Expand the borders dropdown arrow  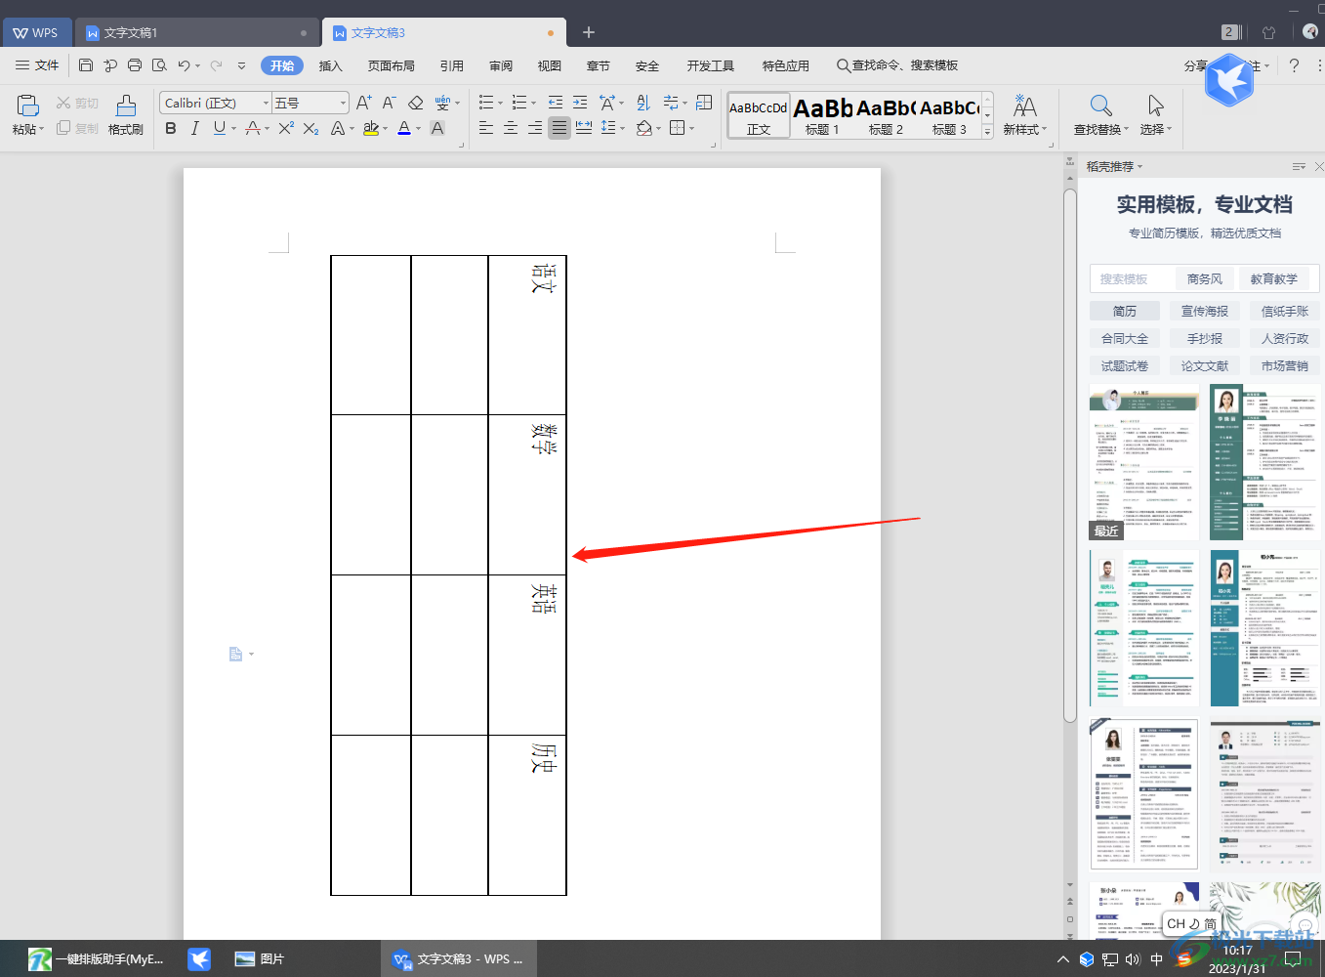(x=692, y=128)
